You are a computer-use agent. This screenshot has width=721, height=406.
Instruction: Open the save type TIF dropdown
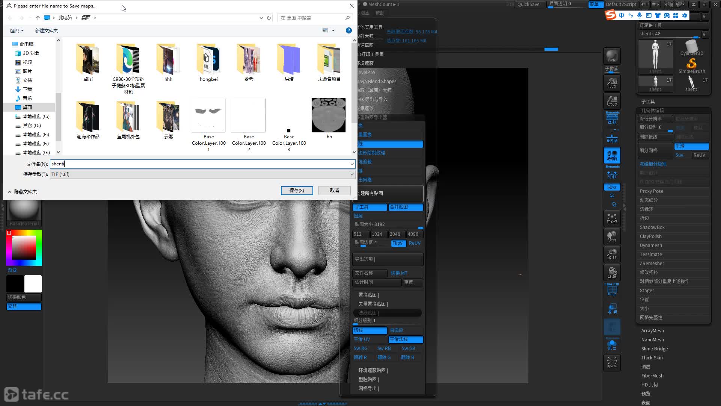[202, 174]
